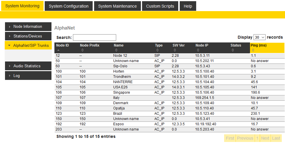Open the Custom Scripts tab
This screenshot has width=285, height=144.
[160, 6]
